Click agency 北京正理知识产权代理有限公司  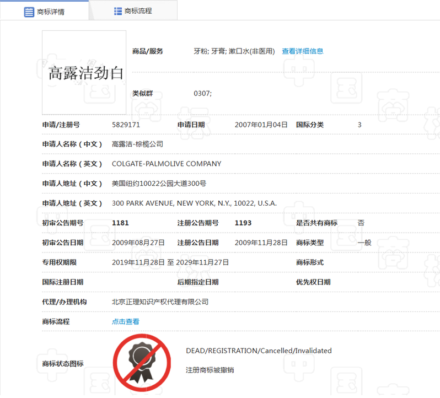[160, 302]
